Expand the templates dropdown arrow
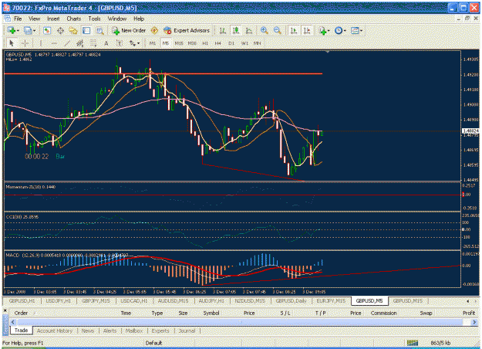Screen dimensions: 482x349 [361, 31]
